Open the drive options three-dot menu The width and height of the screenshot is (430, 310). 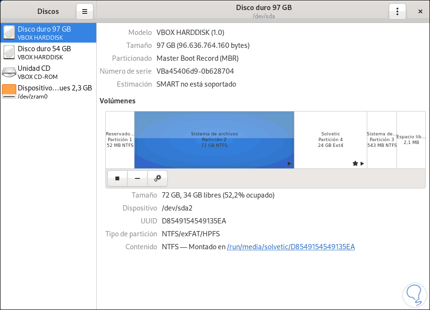(x=397, y=11)
